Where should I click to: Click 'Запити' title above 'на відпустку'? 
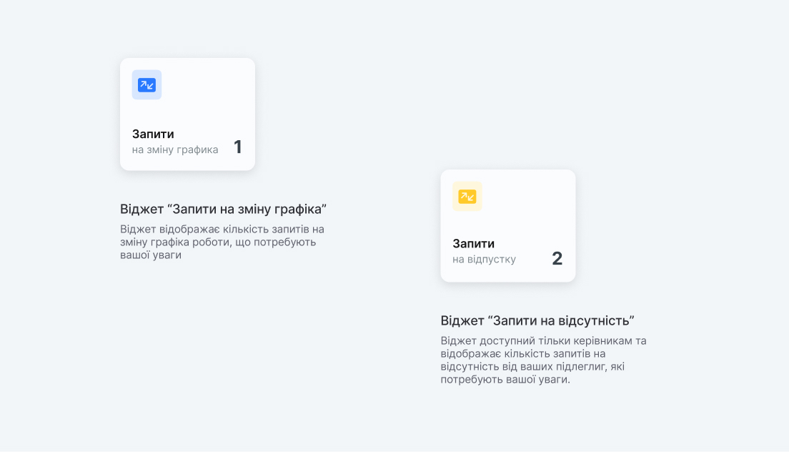[x=473, y=243]
